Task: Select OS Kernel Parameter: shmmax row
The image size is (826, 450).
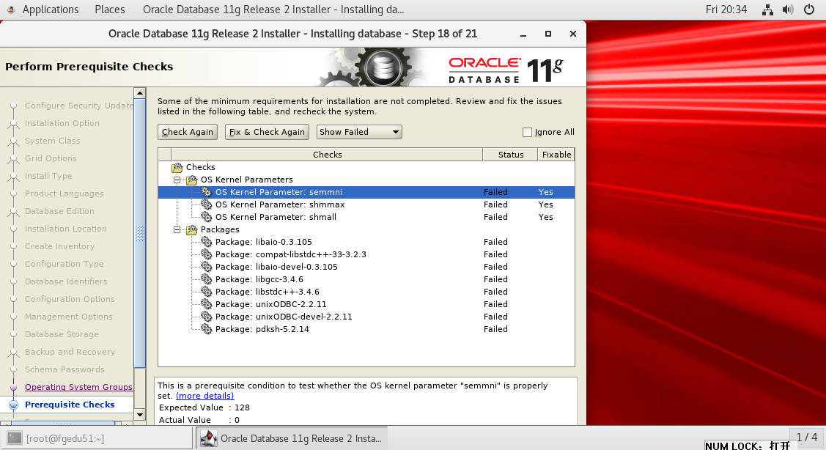Action: (366, 204)
